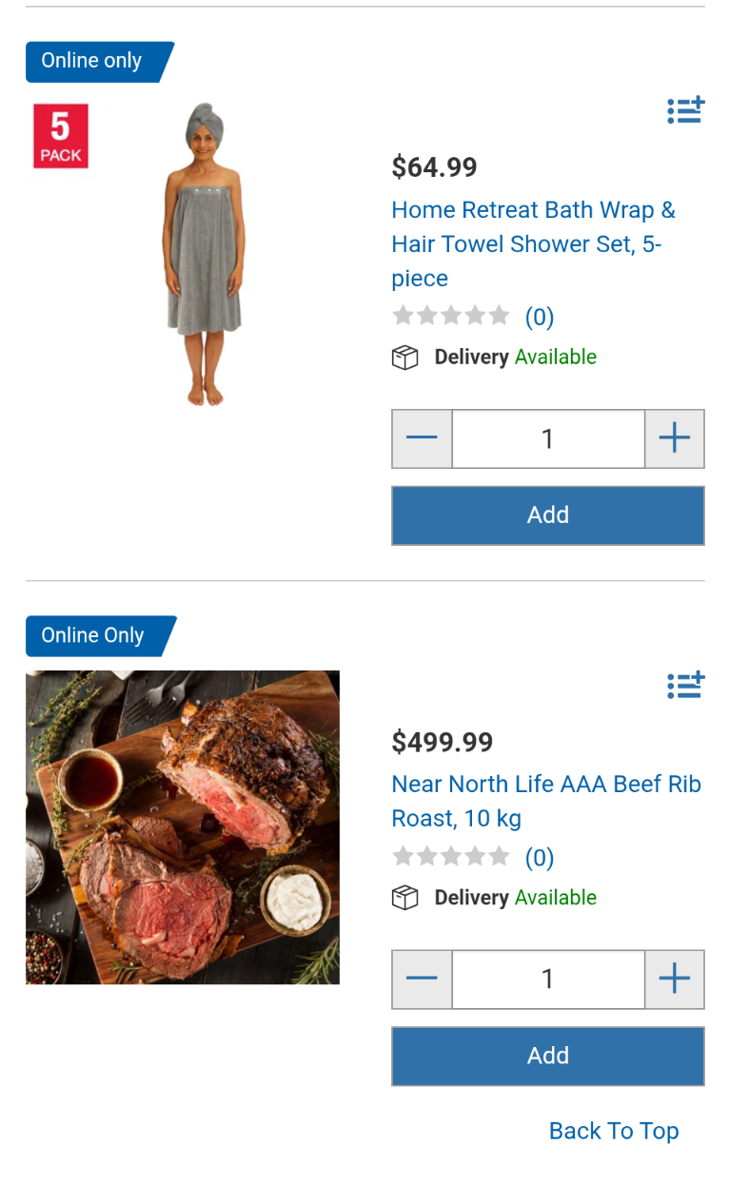Open Home Retreat Bath Wrap product link
The width and height of the screenshot is (729, 1184).
534,243
